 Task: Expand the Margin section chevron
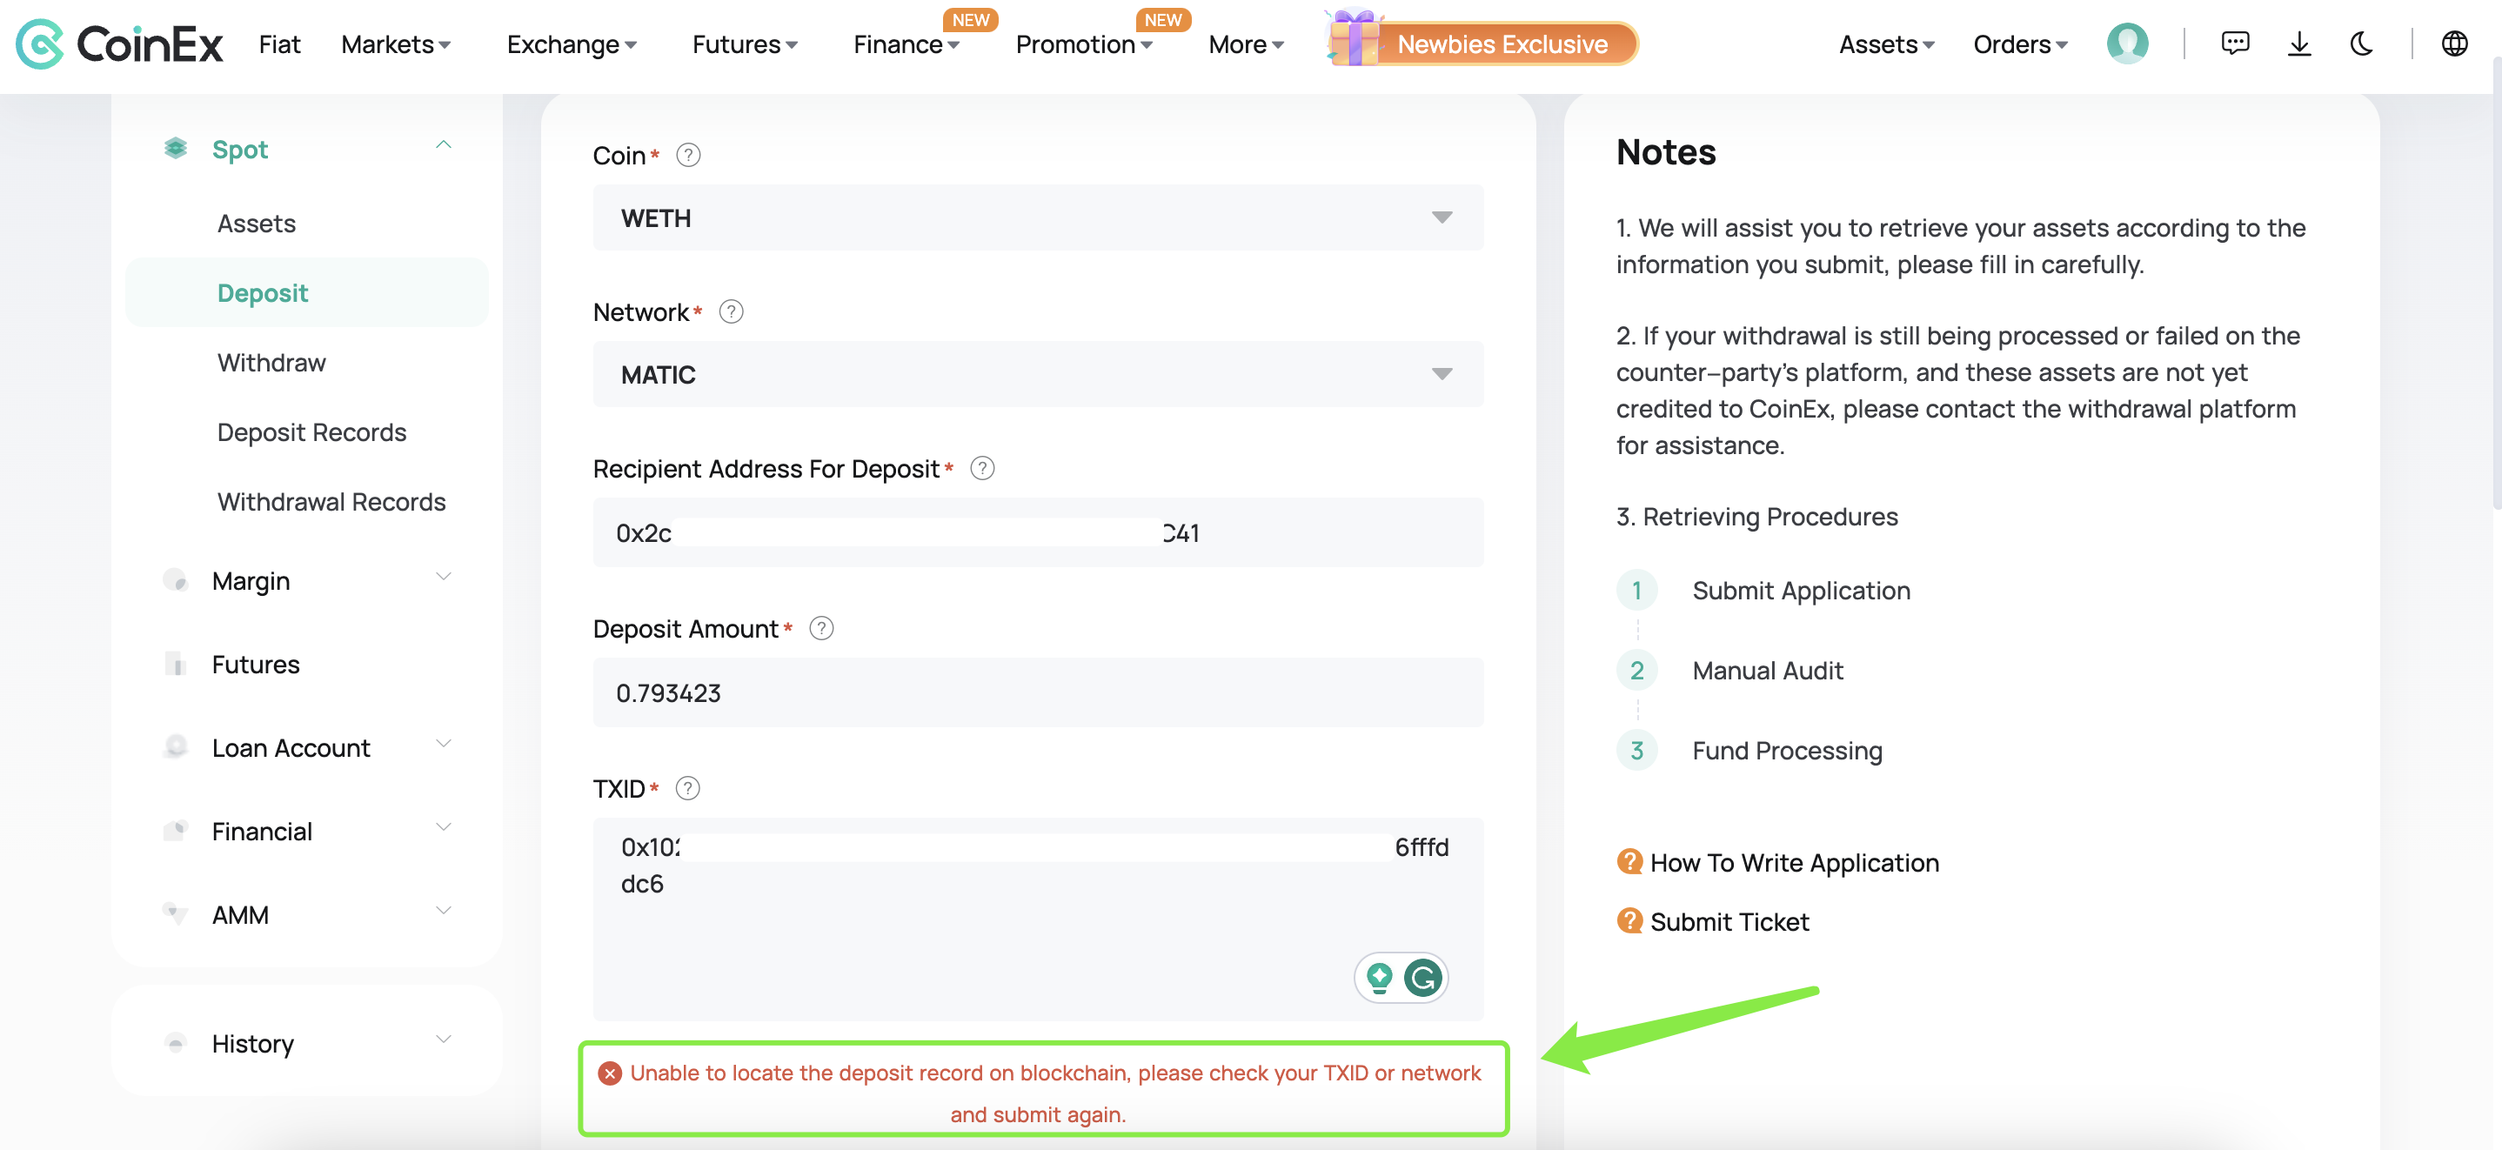point(444,577)
